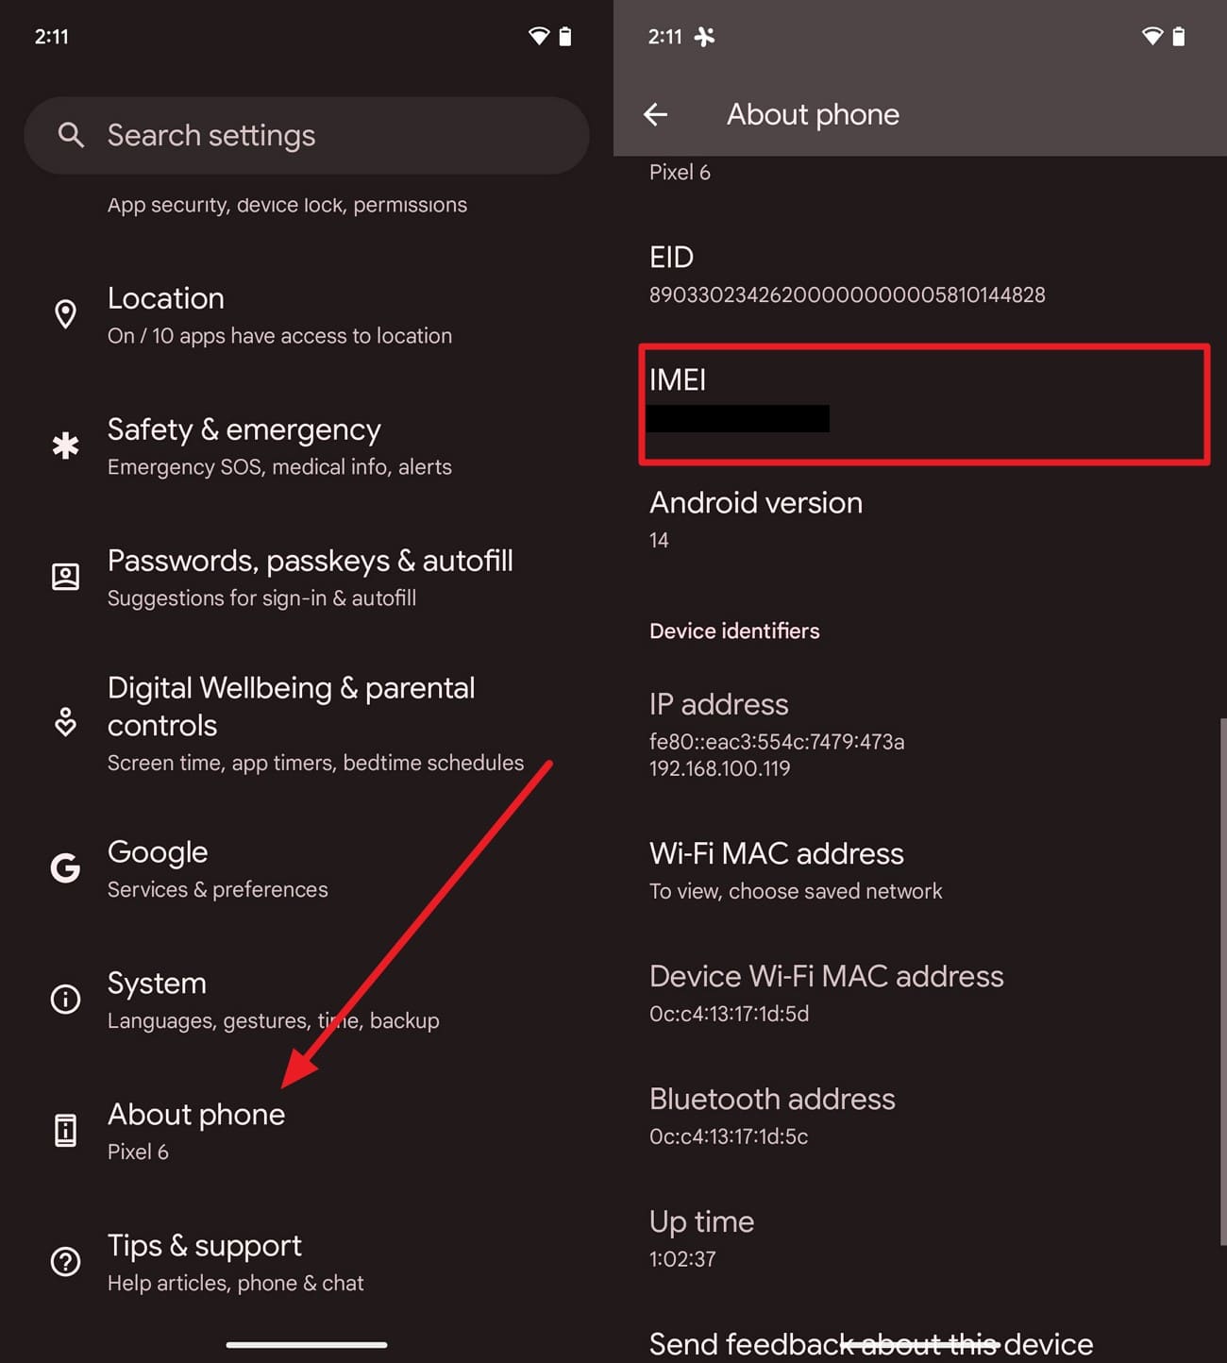Click the Tips & support question icon
Screen dimensions: 1227x1363
65,1261
